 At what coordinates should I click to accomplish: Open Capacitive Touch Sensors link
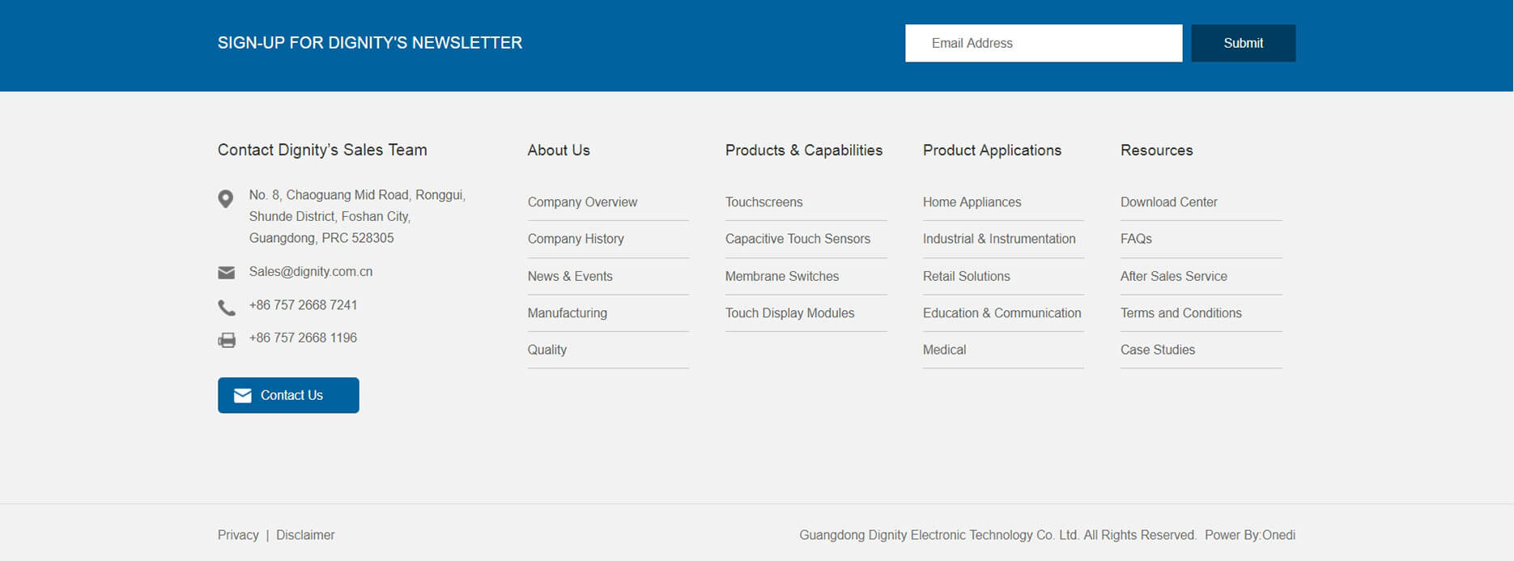tap(797, 239)
